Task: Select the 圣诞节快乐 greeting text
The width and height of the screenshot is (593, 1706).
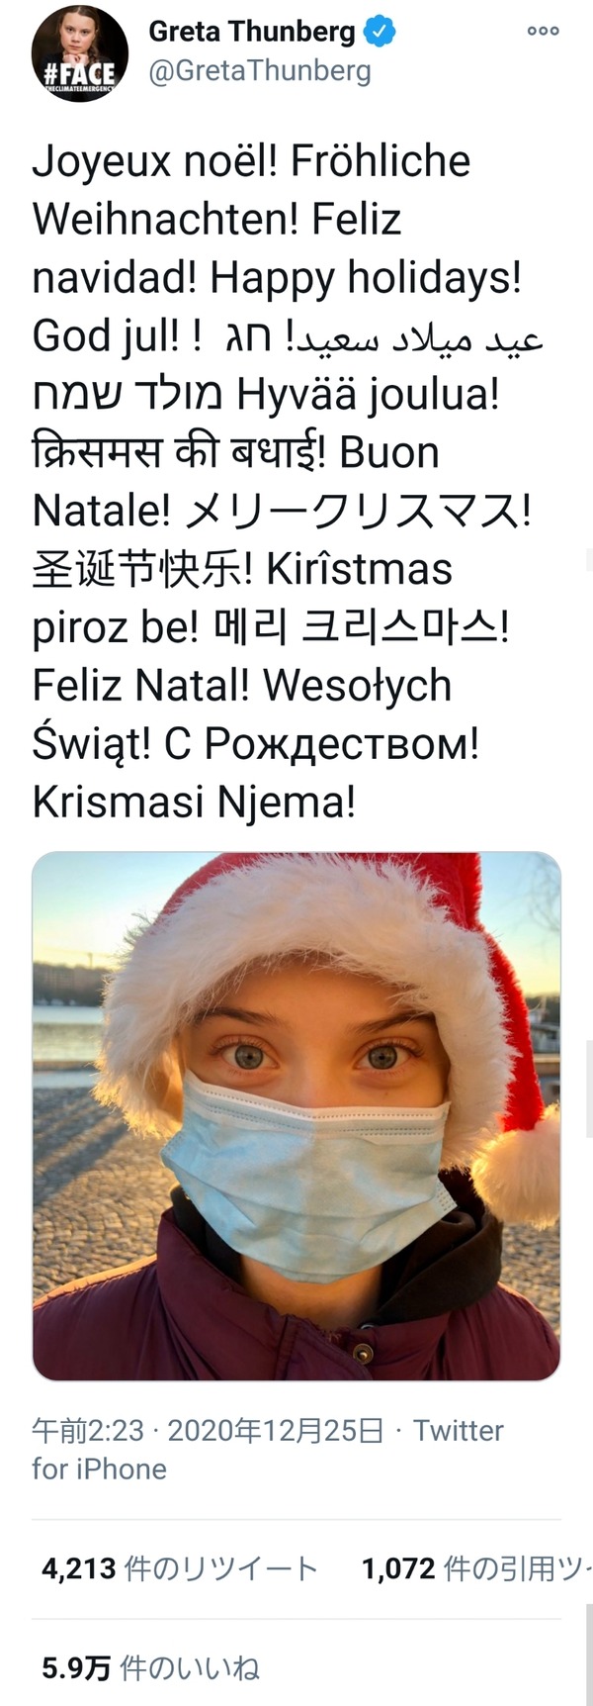Action: coord(136,570)
